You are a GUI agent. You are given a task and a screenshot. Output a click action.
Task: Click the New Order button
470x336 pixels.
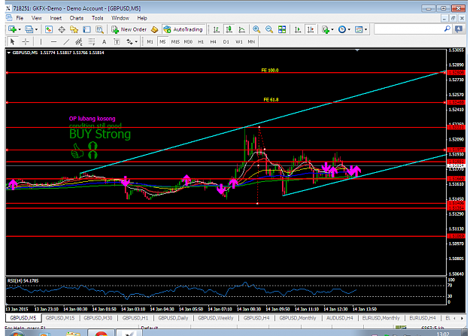pyautogui.click(x=129, y=29)
